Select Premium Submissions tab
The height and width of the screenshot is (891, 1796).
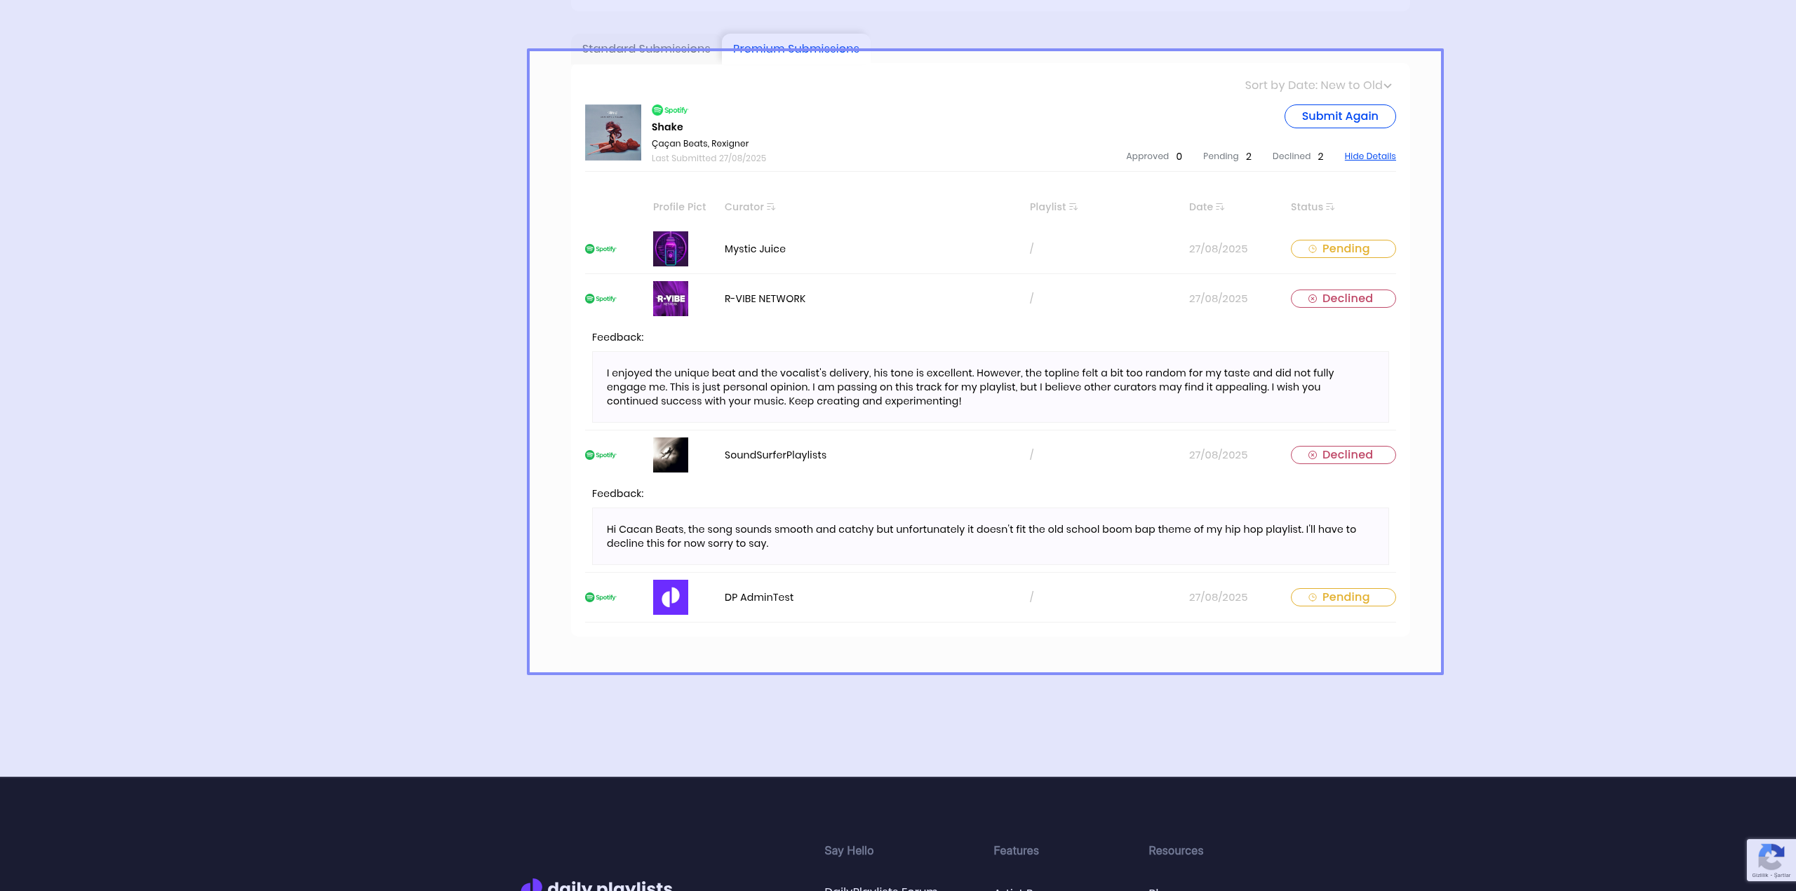point(796,48)
